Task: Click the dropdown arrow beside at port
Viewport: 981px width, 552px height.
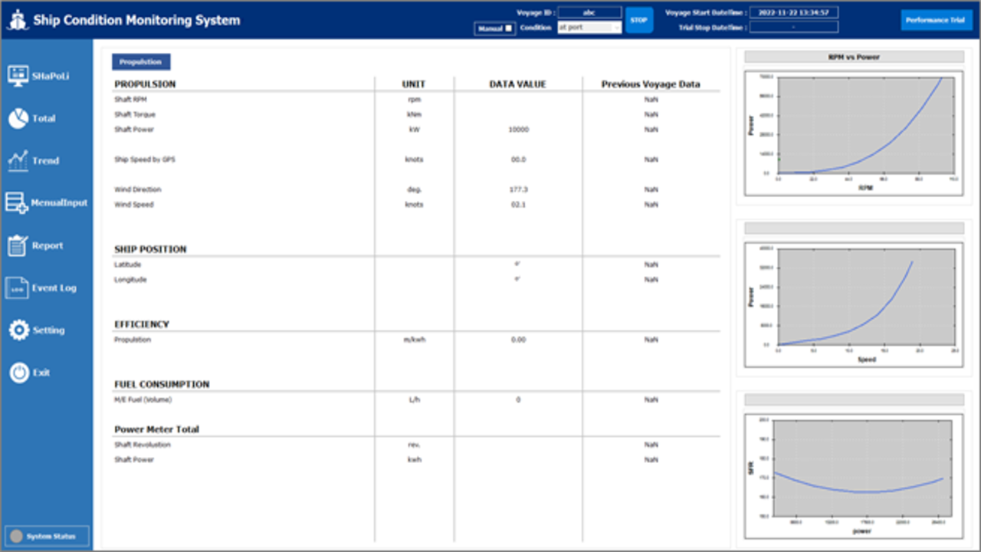Action: pos(617,28)
